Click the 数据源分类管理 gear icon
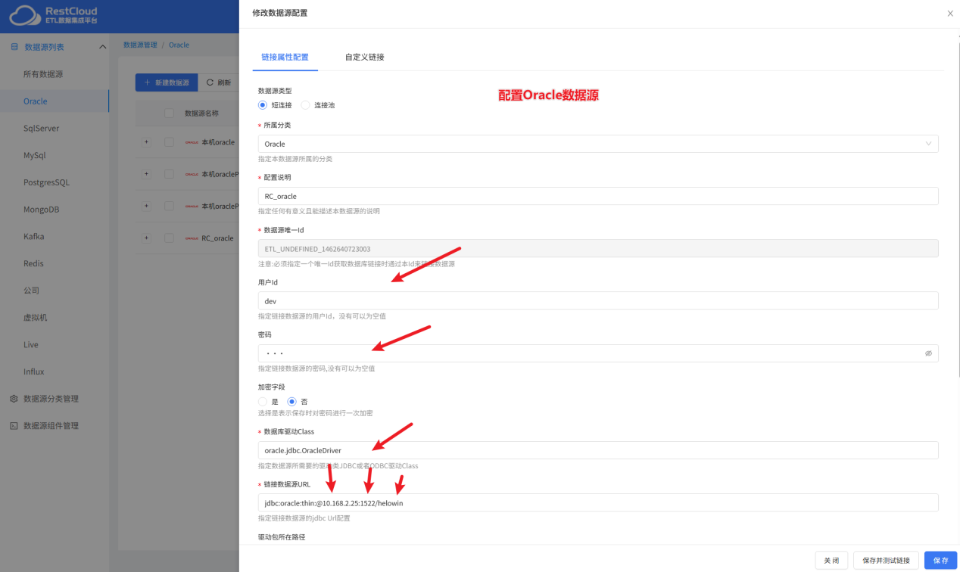This screenshot has width=960, height=572. click(14, 399)
